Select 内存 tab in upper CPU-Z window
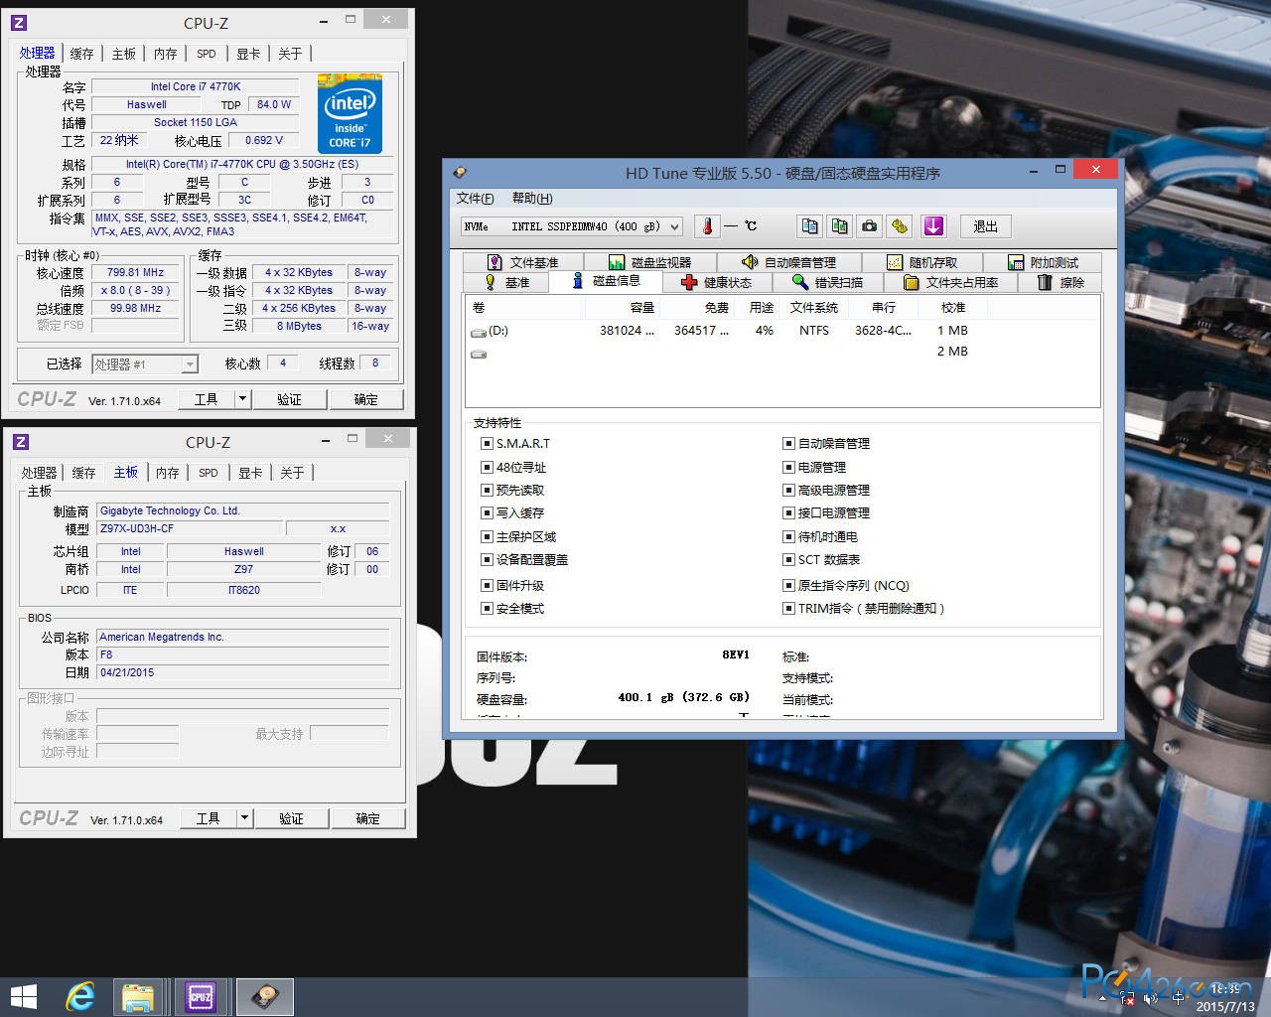The height and width of the screenshot is (1017, 1271). [x=166, y=54]
